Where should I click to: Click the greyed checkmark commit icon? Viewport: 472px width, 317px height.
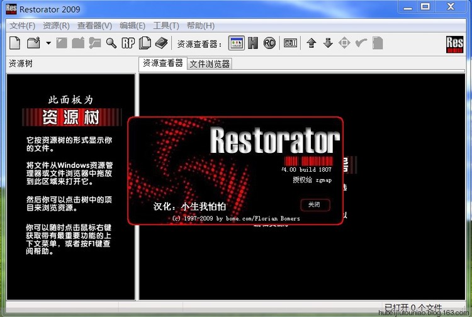pyautogui.click(x=361, y=43)
